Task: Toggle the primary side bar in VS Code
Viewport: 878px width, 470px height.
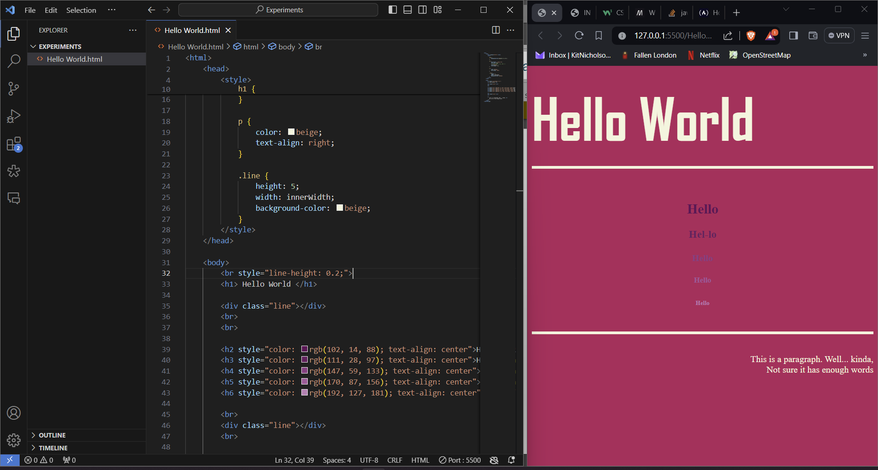Action: 392,10
